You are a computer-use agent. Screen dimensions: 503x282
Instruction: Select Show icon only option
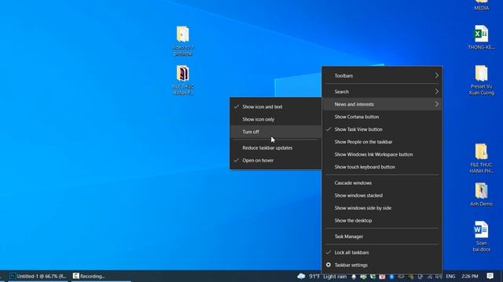(276, 119)
